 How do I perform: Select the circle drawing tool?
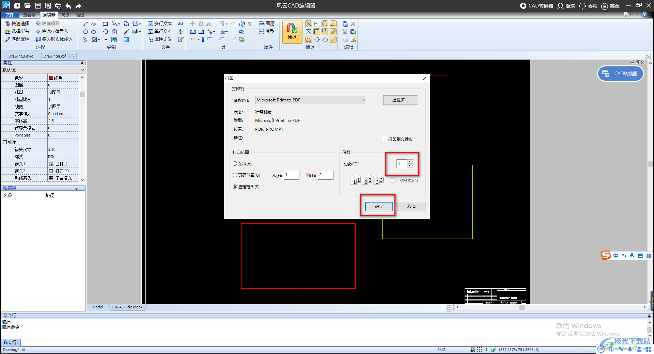(x=85, y=32)
